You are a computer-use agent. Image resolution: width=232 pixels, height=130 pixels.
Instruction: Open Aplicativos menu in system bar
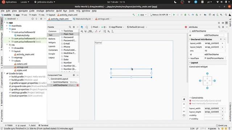(9, 2)
